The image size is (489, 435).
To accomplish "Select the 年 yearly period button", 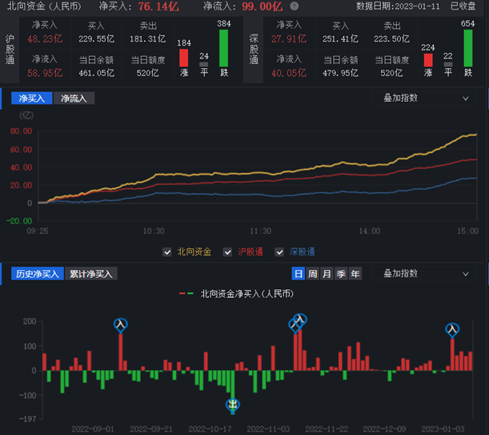I will pyautogui.click(x=355, y=273).
